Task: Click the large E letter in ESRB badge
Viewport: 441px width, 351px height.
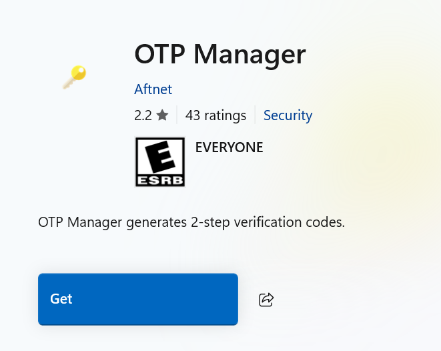Action: [160, 157]
